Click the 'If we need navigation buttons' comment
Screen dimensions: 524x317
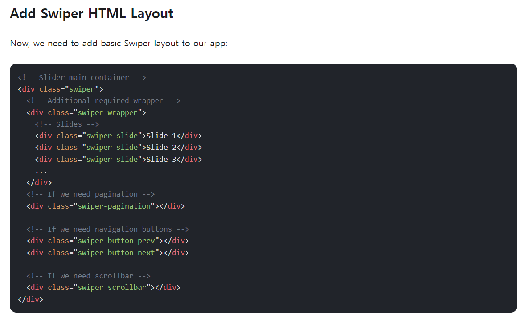click(x=108, y=229)
